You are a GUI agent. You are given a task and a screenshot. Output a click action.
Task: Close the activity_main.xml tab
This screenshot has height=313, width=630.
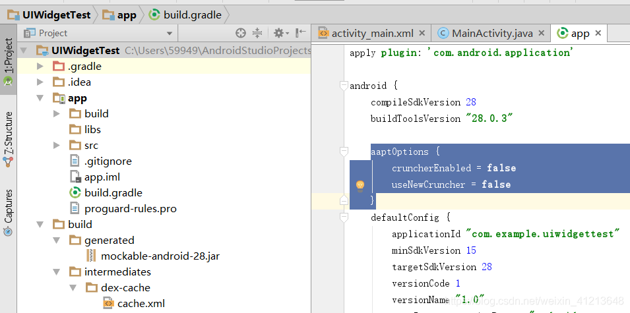[422, 33]
